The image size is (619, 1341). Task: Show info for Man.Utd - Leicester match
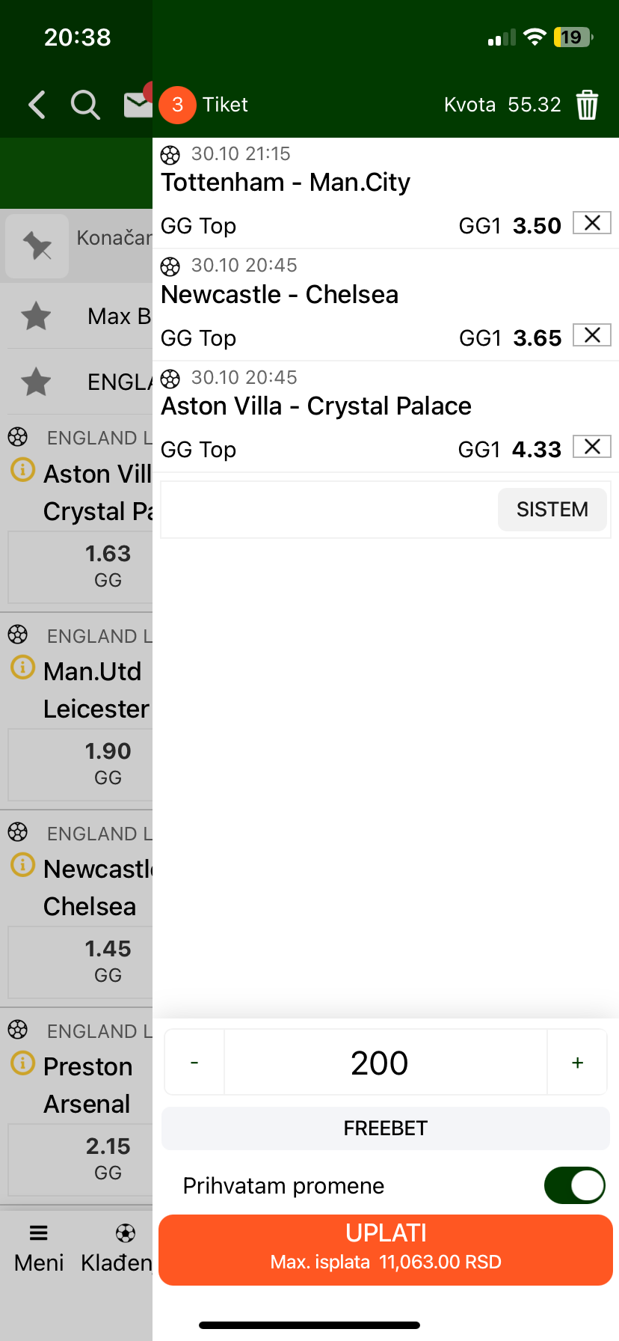pyautogui.click(x=22, y=667)
